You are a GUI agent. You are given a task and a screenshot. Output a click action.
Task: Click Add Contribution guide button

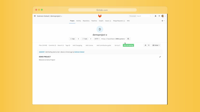tap(104, 45)
